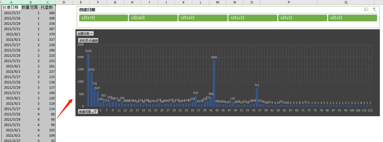Choose the 6月2日 slicer button
The width and height of the screenshot is (383, 142).
pyautogui.click(x=353, y=18)
